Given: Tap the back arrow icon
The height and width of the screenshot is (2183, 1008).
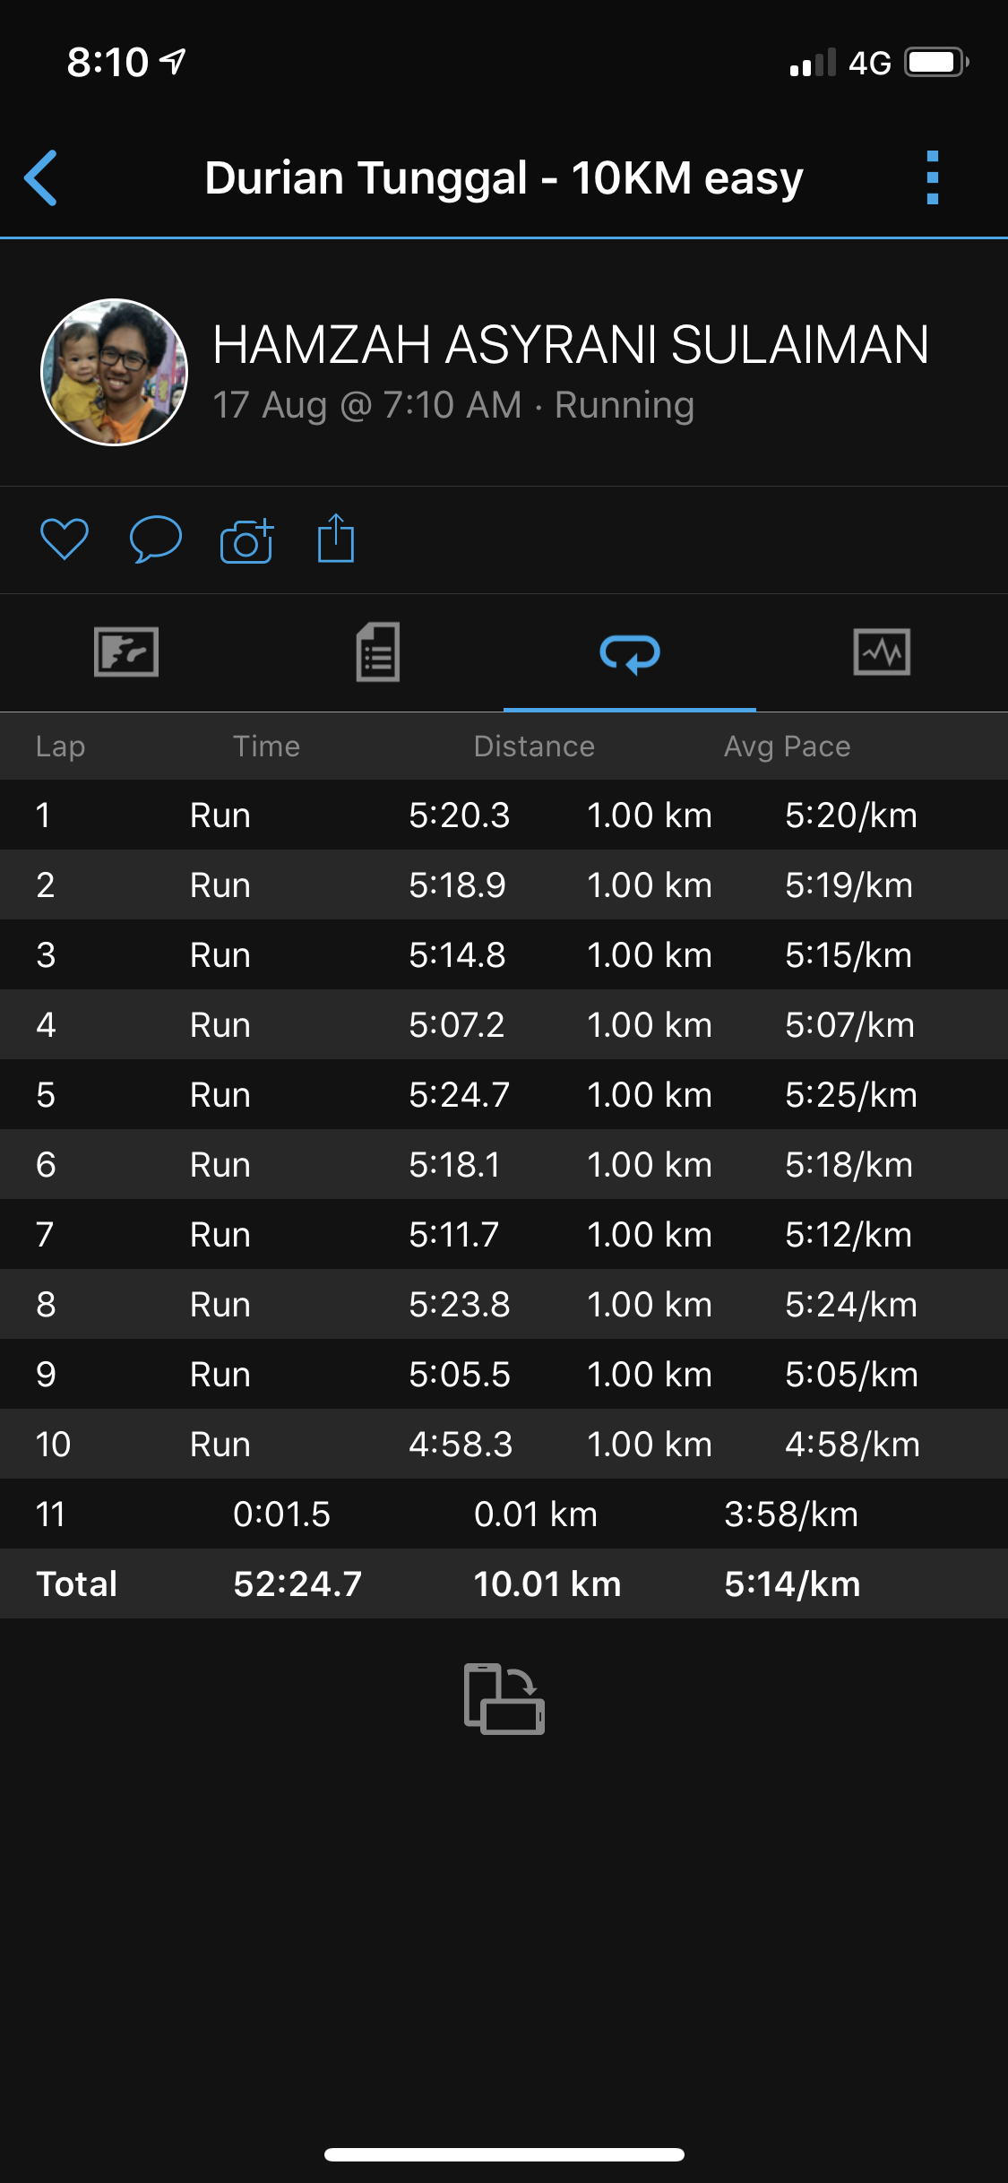Looking at the screenshot, I should click(x=41, y=177).
